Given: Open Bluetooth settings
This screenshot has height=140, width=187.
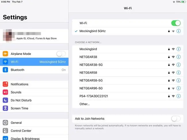Looking at the screenshot, I should [x=34, y=70].
